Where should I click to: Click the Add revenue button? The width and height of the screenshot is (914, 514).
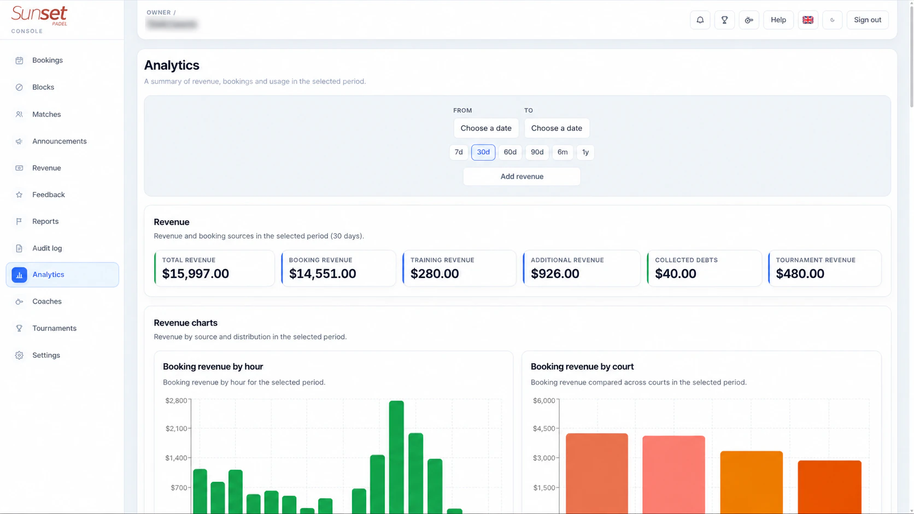522,176
